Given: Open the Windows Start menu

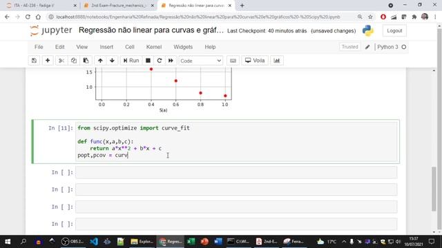Looking at the screenshot, I should point(8,242).
